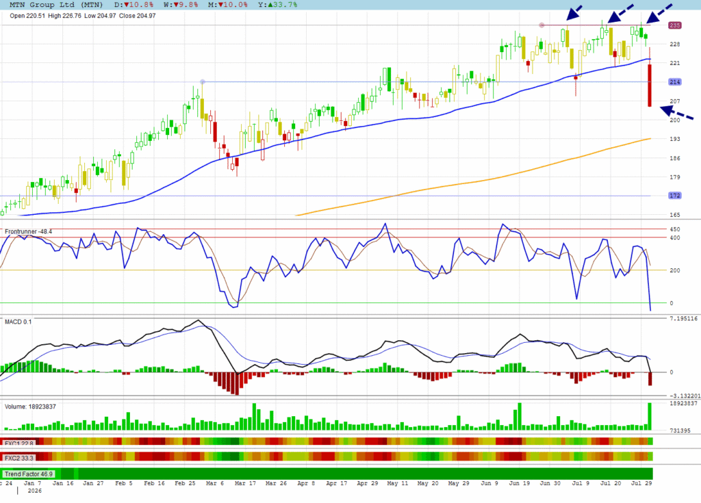
Task: Click the May 20 date label
Action: [x=428, y=483]
